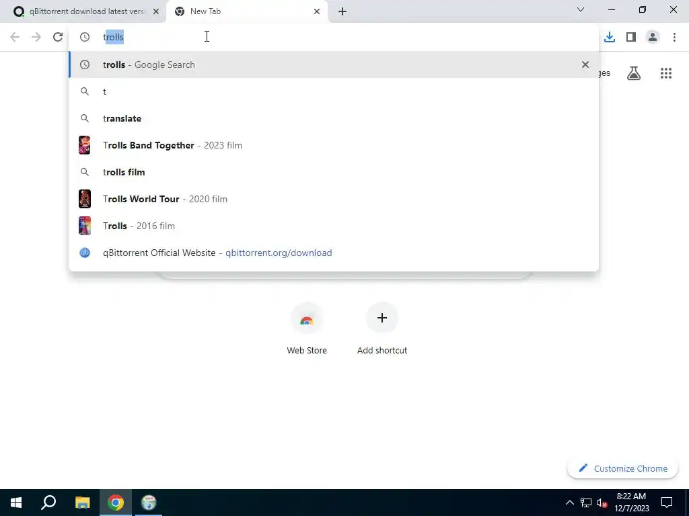689x516 pixels.
Task: Choose the translate search suggestion
Action: click(334, 118)
